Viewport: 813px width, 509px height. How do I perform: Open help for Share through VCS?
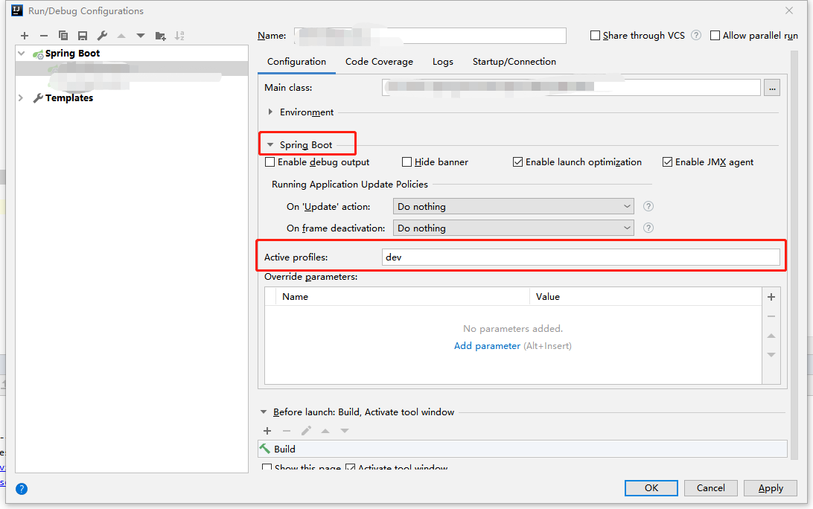coord(696,35)
